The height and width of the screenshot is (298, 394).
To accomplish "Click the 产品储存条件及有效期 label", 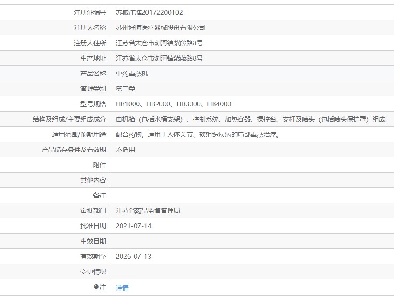I will 74,150.
